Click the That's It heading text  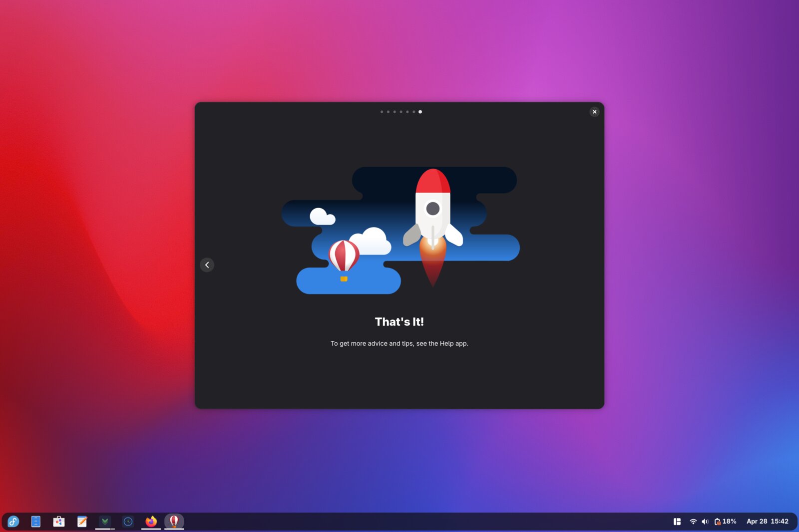pyautogui.click(x=399, y=322)
